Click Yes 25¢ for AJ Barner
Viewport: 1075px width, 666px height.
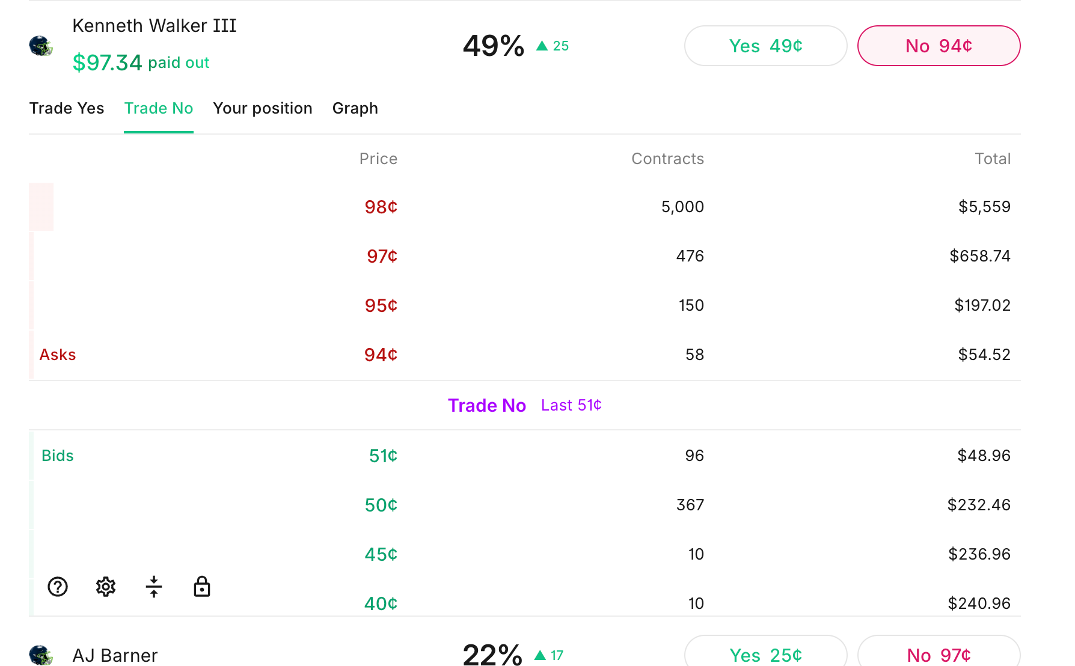pyautogui.click(x=765, y=655)
